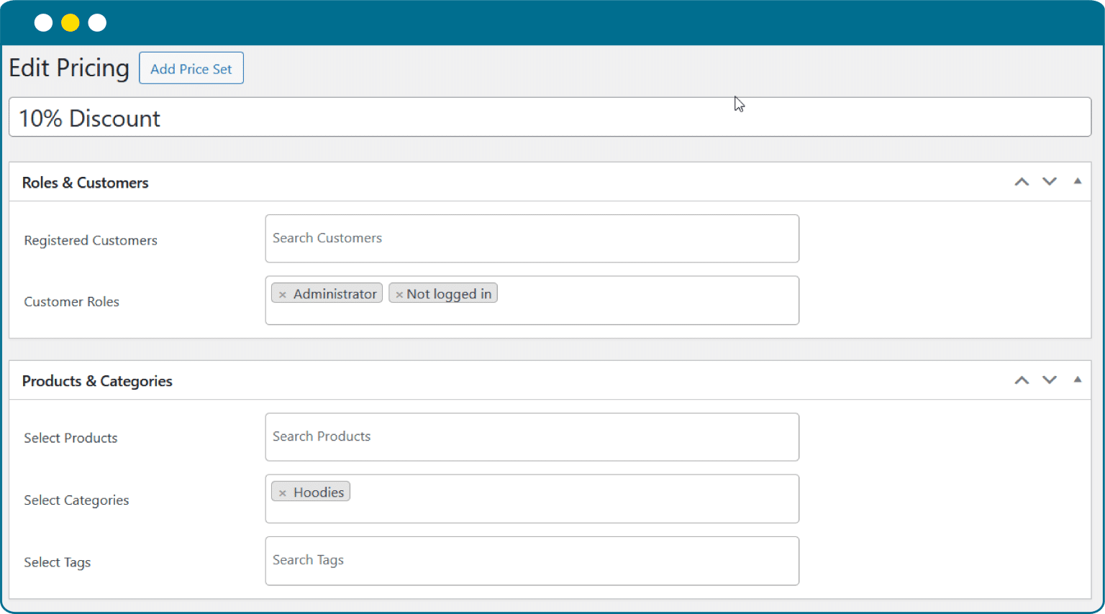Open the Search Customers field
Viewport: 1105px width, 614px height.
pyautogui.click(x=532, y=239)
